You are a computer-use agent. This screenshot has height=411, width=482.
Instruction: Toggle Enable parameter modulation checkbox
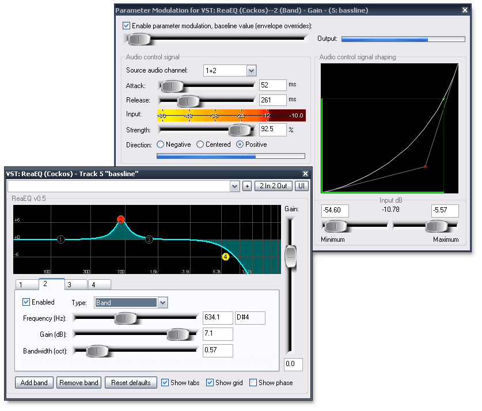[x=126, y=25]
